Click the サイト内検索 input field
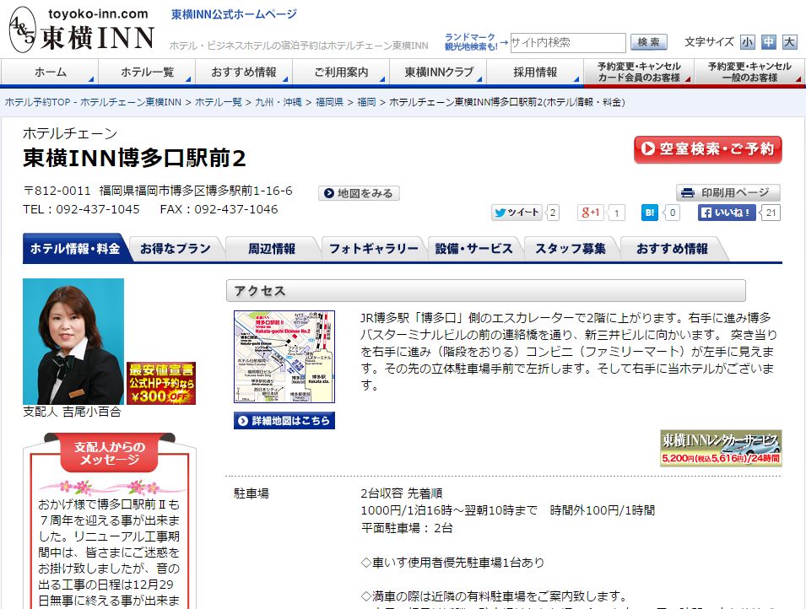The width and height of the screenshot is (806, 609). pos(567,42)
